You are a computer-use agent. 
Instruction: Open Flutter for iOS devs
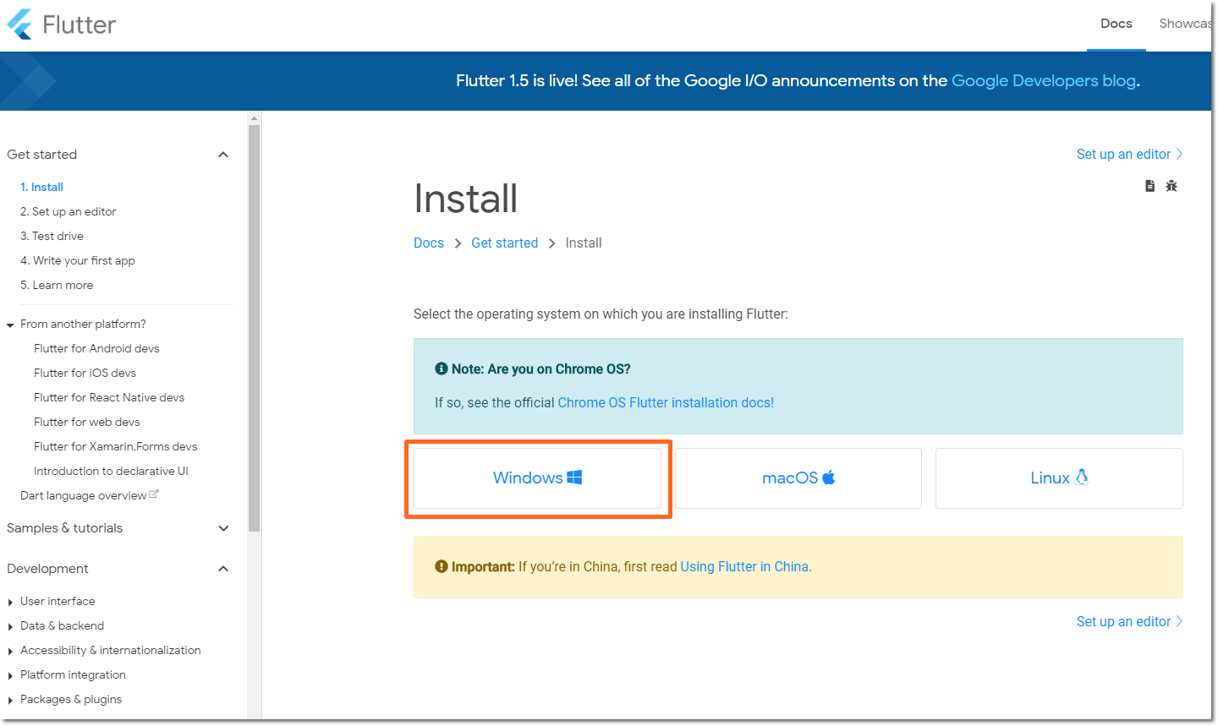tap(85, 373)
